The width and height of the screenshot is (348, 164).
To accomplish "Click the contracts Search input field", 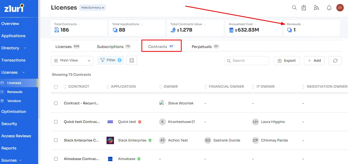I will tap(247, 61).
